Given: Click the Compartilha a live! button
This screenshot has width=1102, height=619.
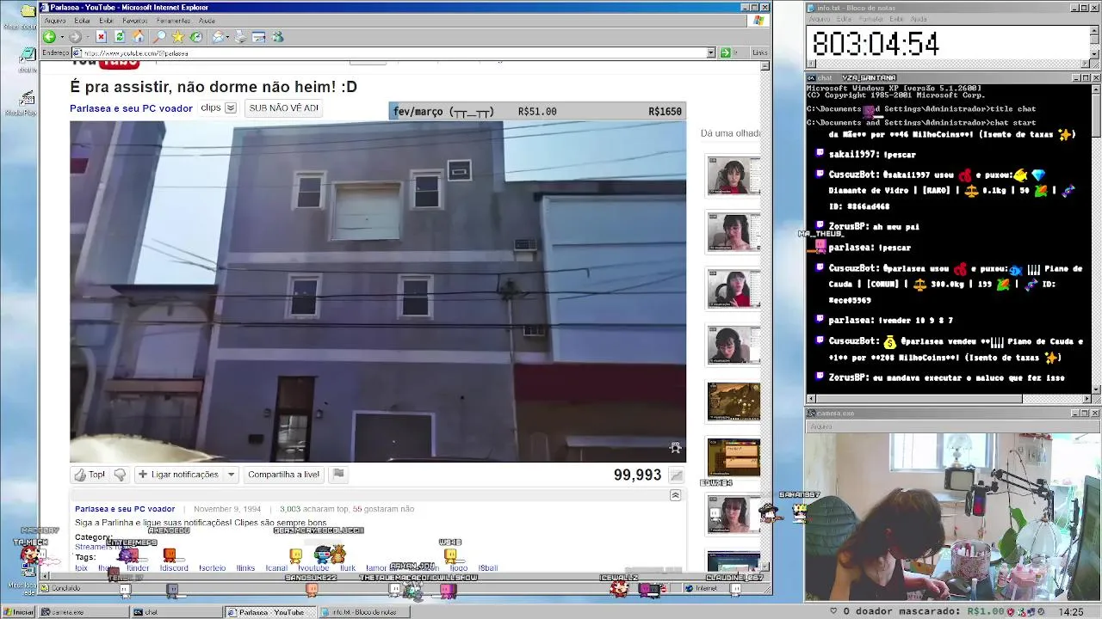Looking at the screenshot, I should click(x=283, y=475).
